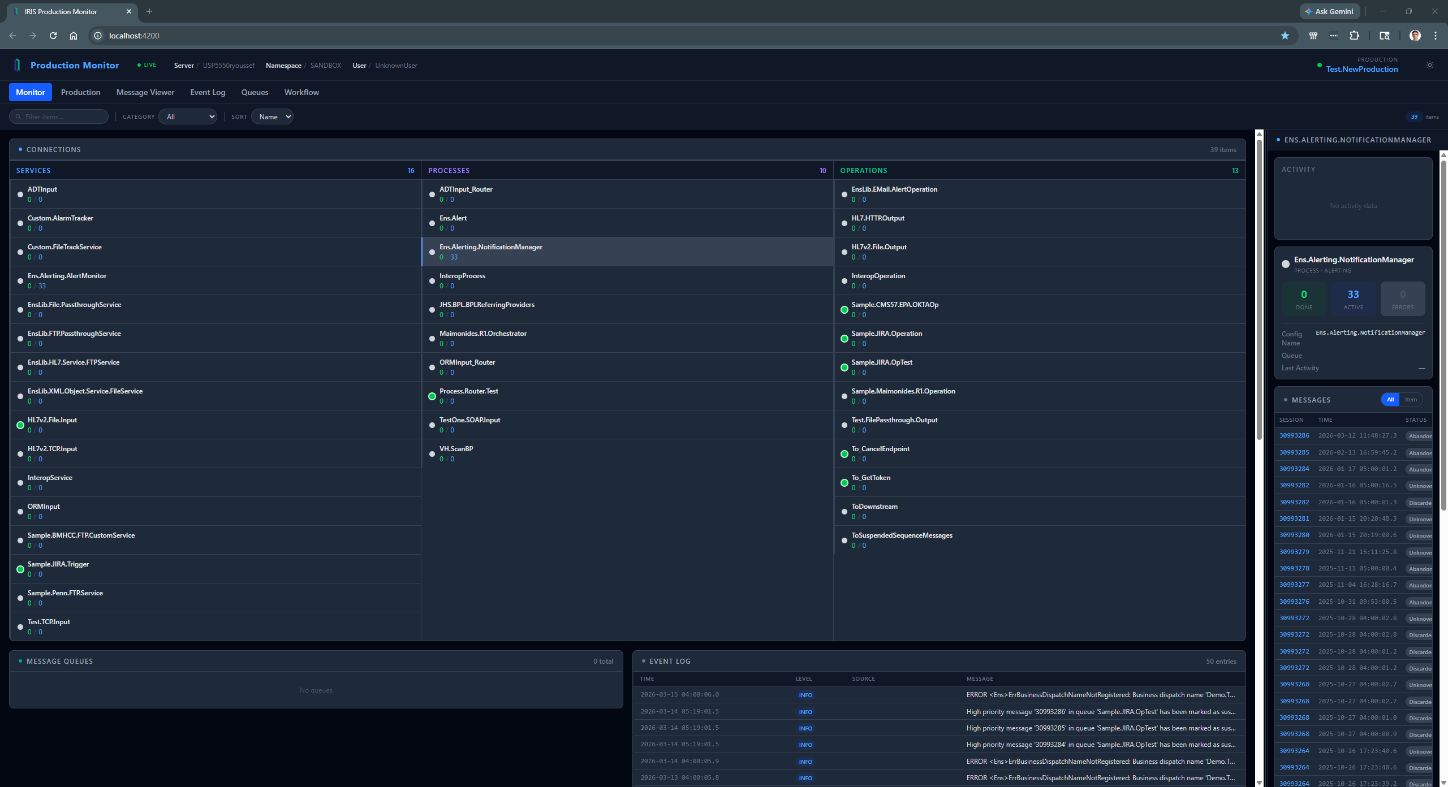Switch messages filter to All
The image size is (1448, 787).
pos(1390,400)
